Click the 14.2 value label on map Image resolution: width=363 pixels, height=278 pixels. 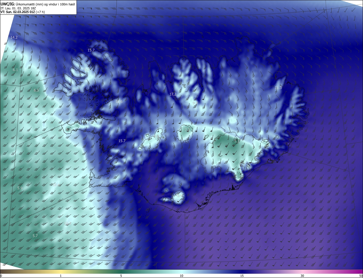pyautogui.click(x=14, y=38)
